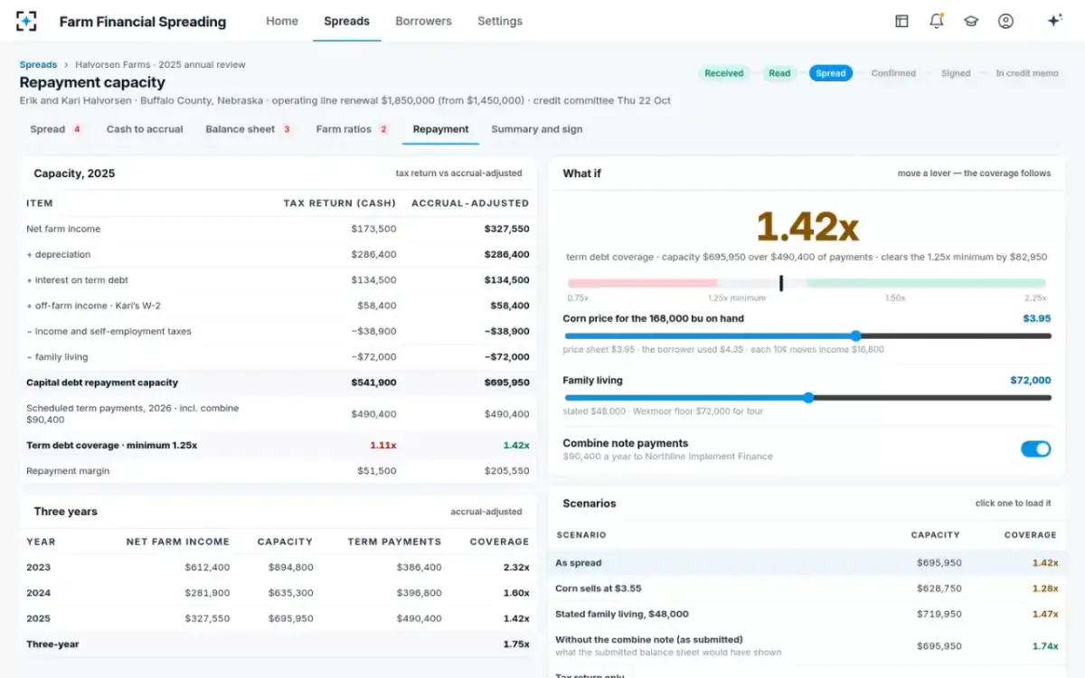The width and height of the screenshot is (1085, 678).
Task: Click the Corn price slider handle
Action: click(x=855, y=335)
